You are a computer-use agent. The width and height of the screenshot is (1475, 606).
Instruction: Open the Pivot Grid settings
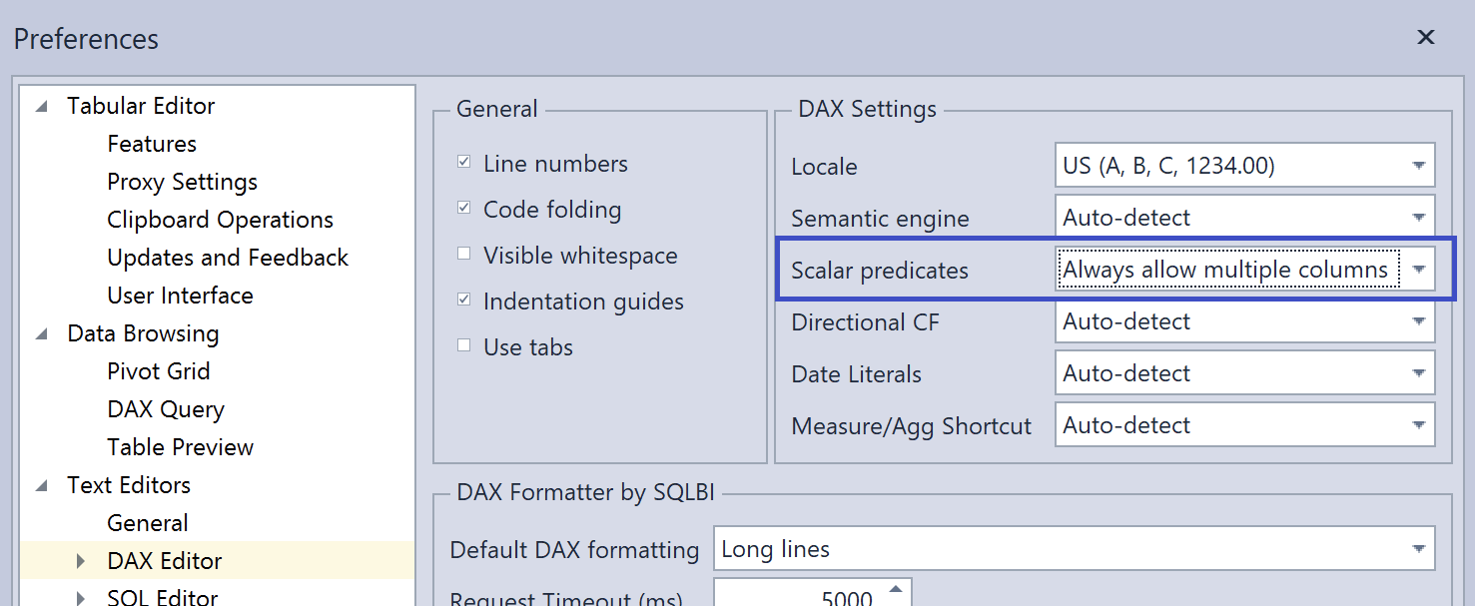(158, 370)
